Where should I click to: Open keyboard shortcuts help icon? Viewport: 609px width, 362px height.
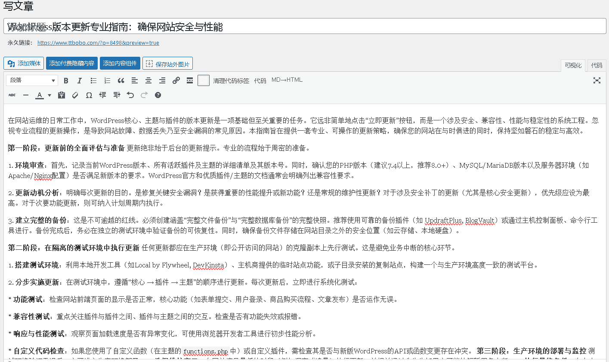point(158,95)
